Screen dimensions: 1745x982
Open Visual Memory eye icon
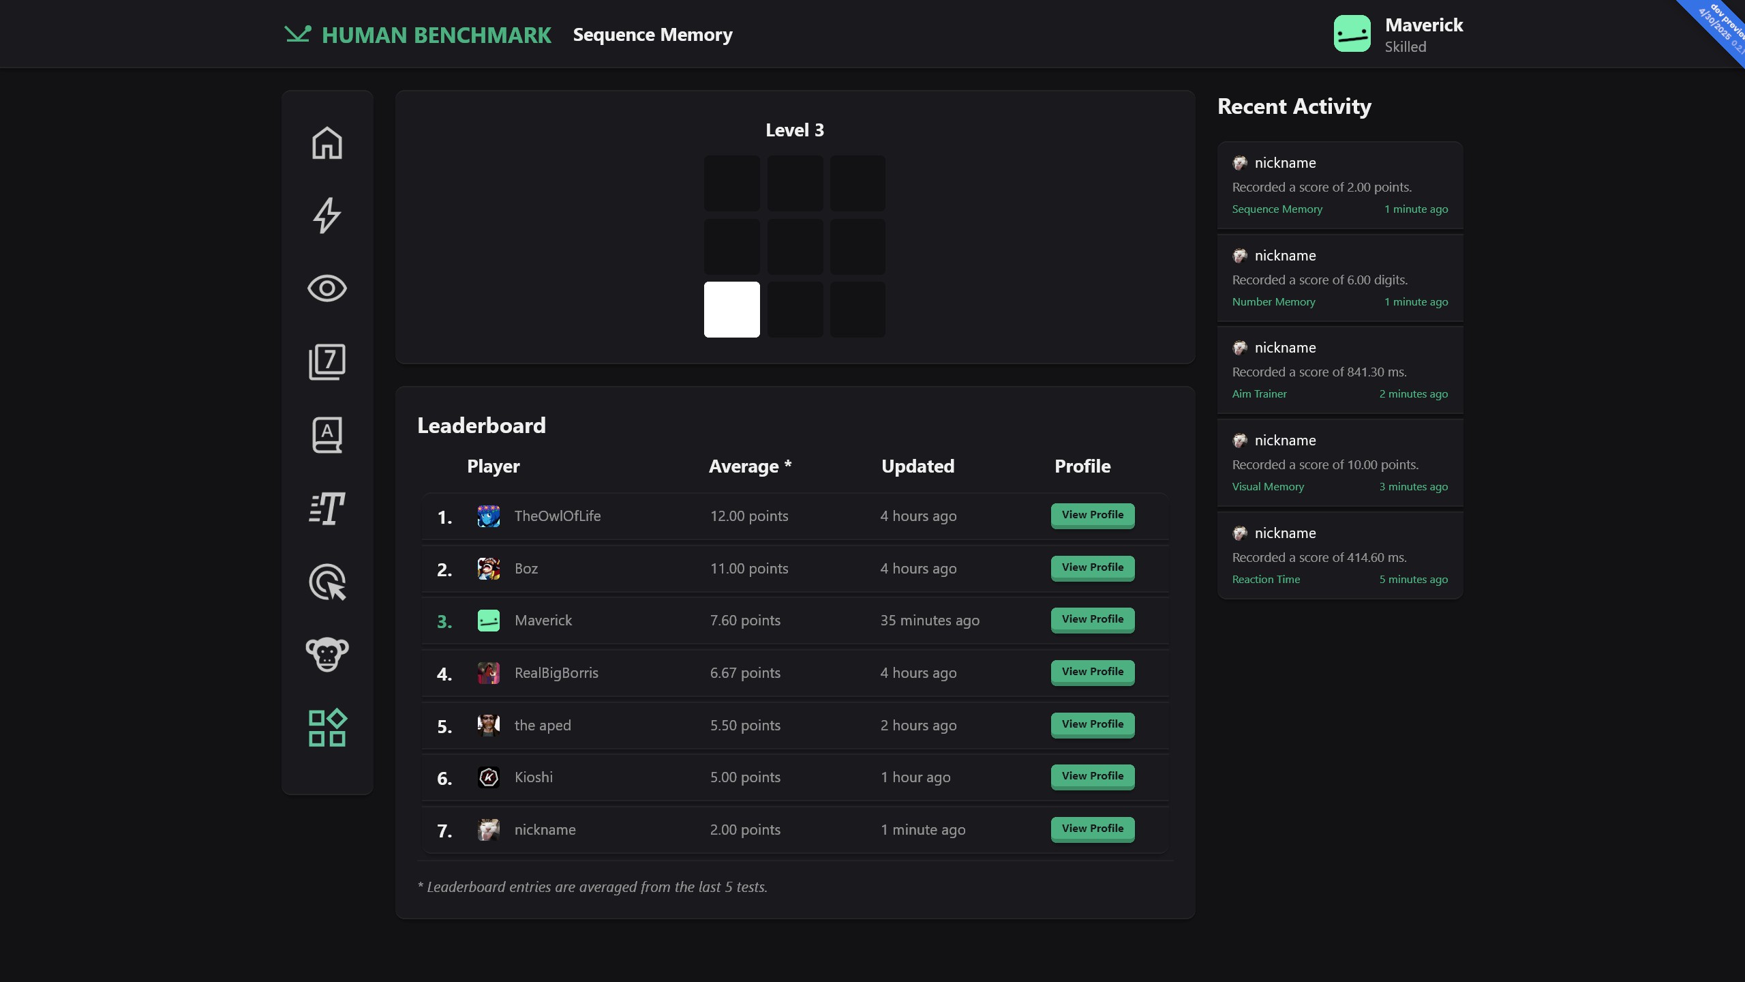(x=327, y=288)
